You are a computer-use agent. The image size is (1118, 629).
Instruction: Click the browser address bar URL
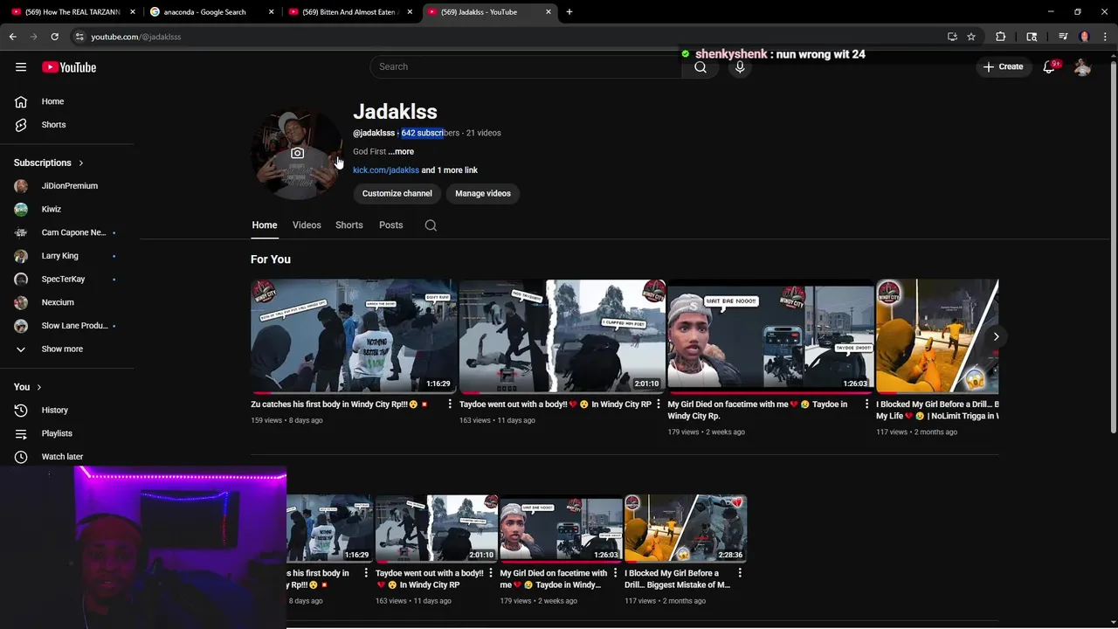[x=135, y=37]
